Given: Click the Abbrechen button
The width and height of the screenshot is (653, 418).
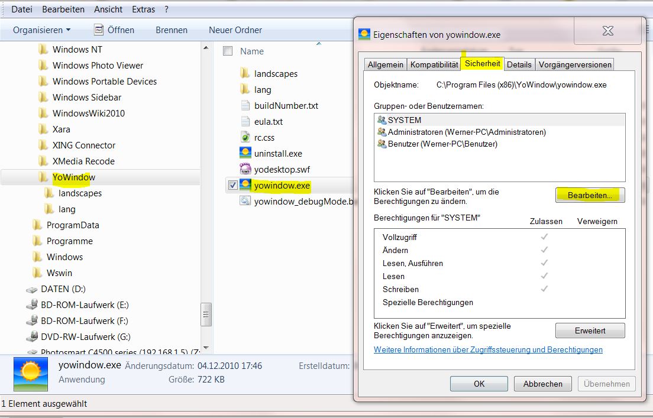Looking at the screenshot, I should (x=542, y=384).
